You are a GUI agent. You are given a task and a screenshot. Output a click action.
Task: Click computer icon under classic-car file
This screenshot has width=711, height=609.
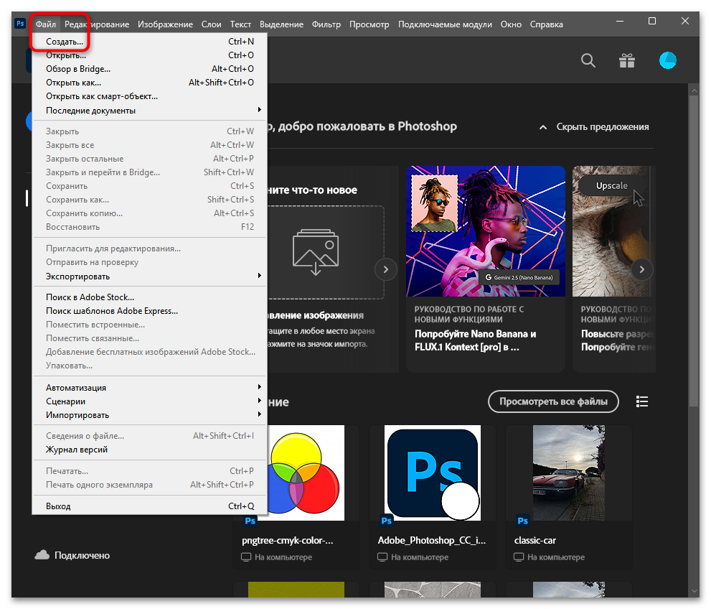pyautogui.click(x=519, y=557)
